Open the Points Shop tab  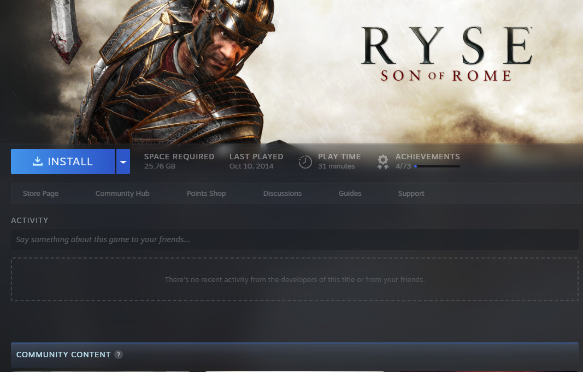pos(206,194)
